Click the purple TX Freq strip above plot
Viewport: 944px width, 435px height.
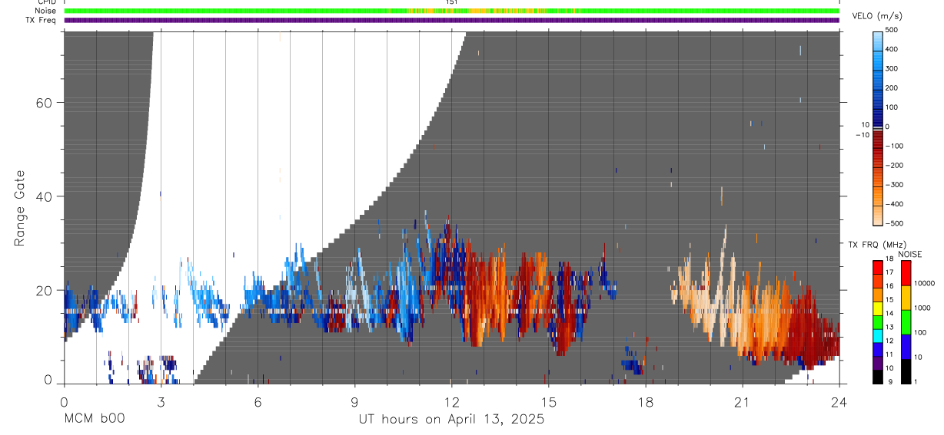point(452,20)
